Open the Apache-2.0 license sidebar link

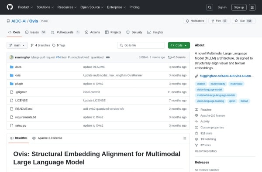click(x=210, y=115)
